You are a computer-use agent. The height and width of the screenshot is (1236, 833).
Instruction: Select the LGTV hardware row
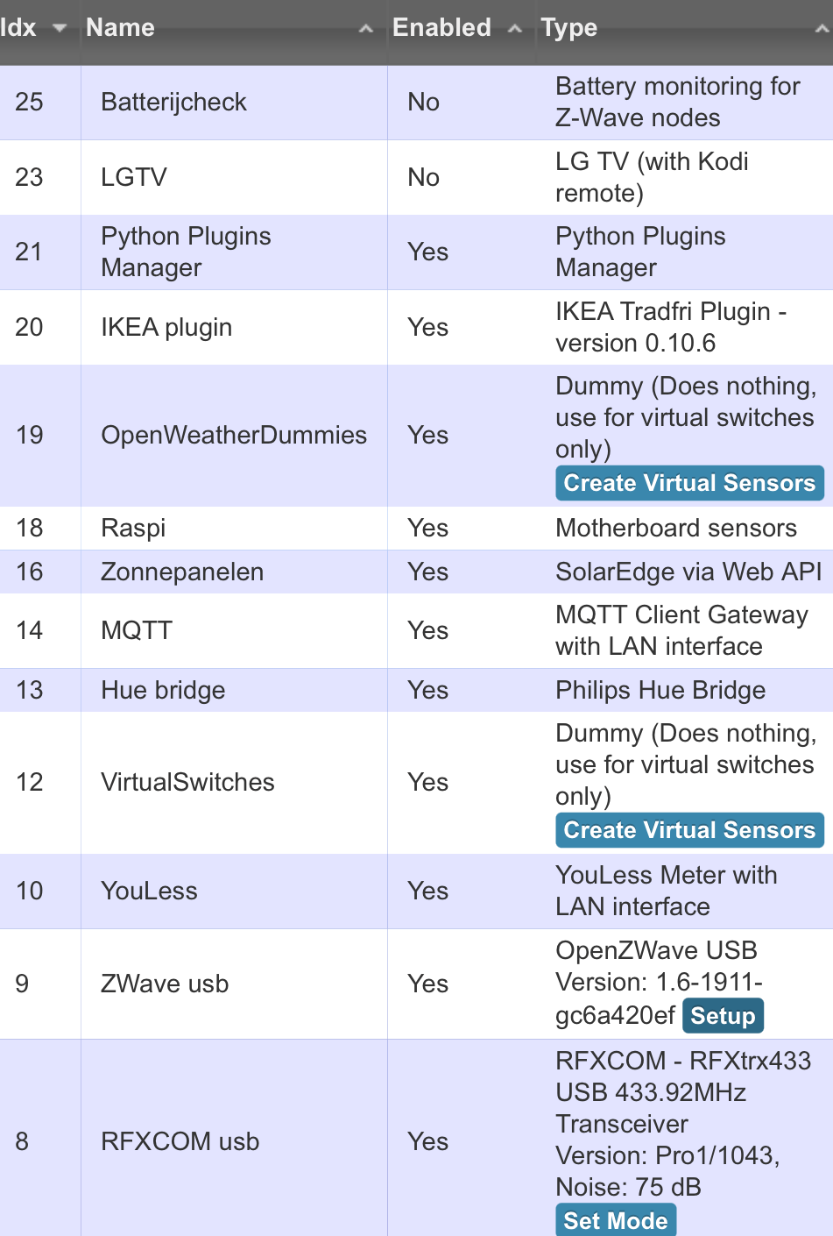coord(416,178)
